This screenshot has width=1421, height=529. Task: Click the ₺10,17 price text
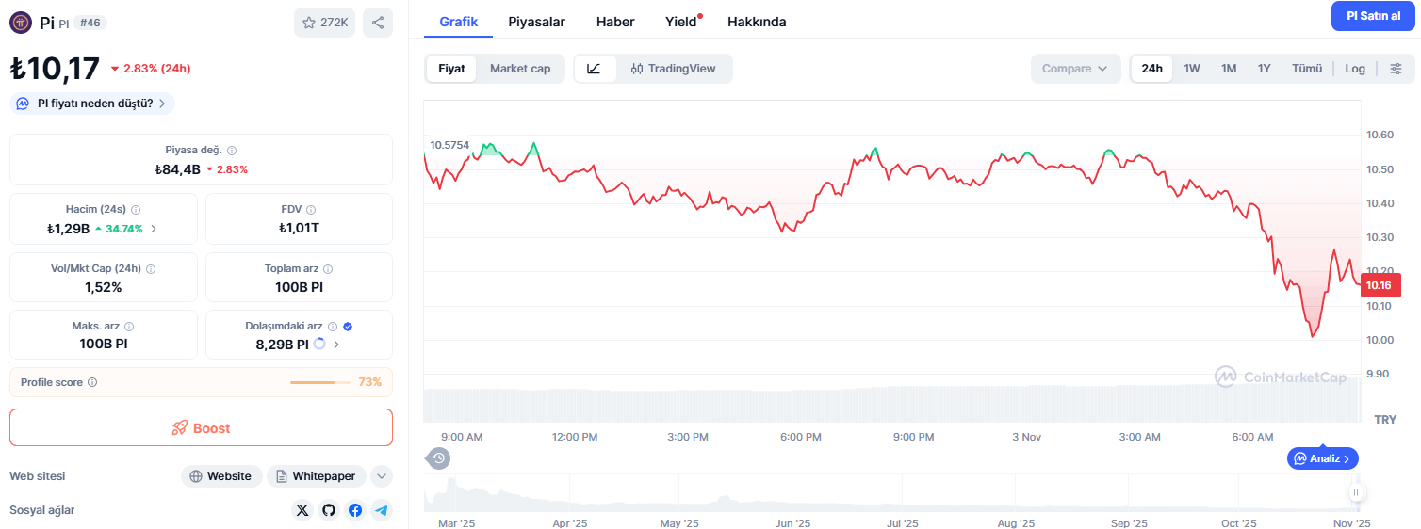coord(55,69)
